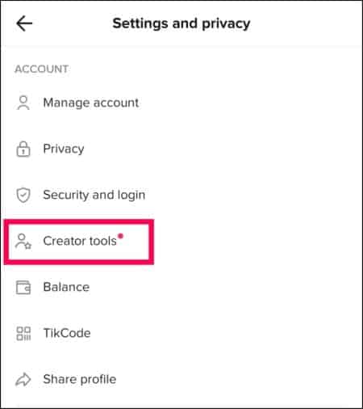This screenshot has width=363, height=409.
Task: Click red notification dot beside Creator tools
Action: point(120,236)
